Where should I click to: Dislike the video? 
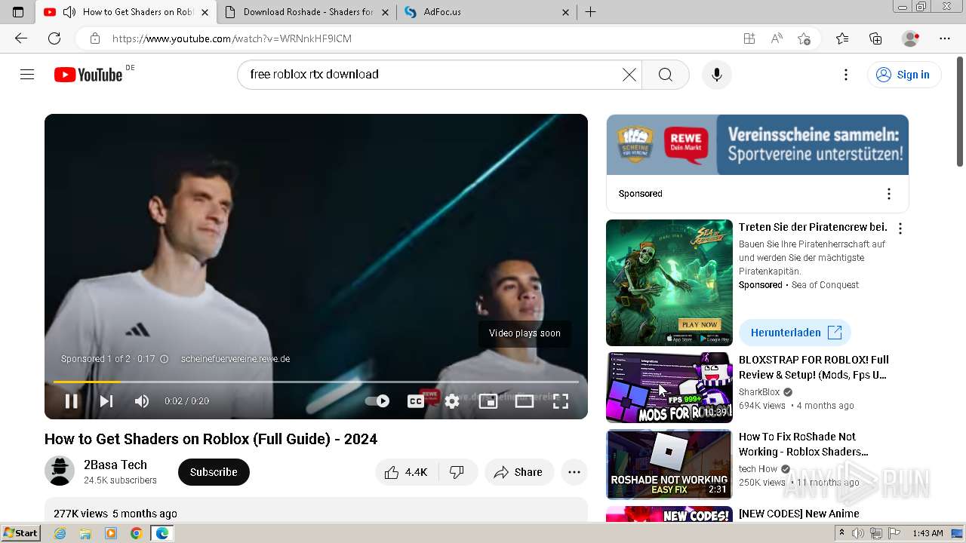(x=457, y=472)
